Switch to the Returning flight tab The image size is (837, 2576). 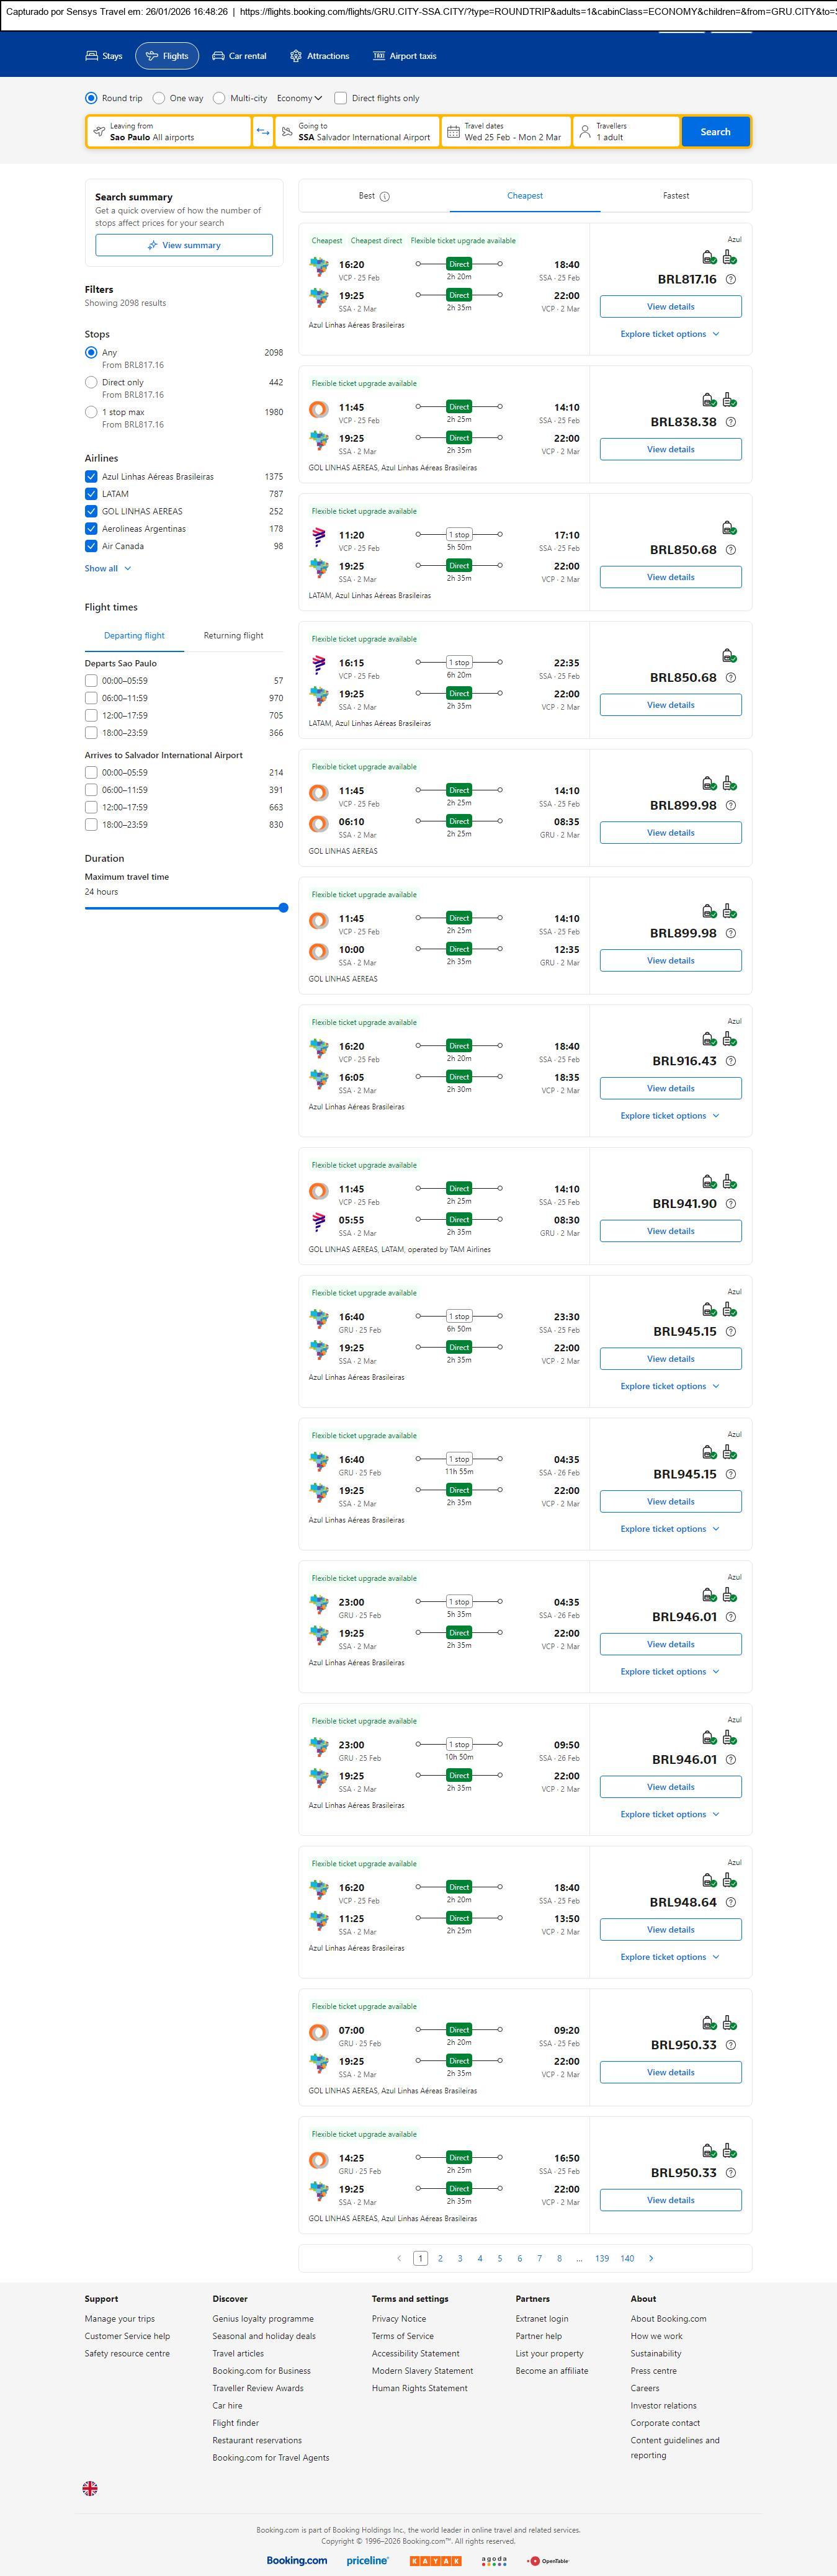233,636
